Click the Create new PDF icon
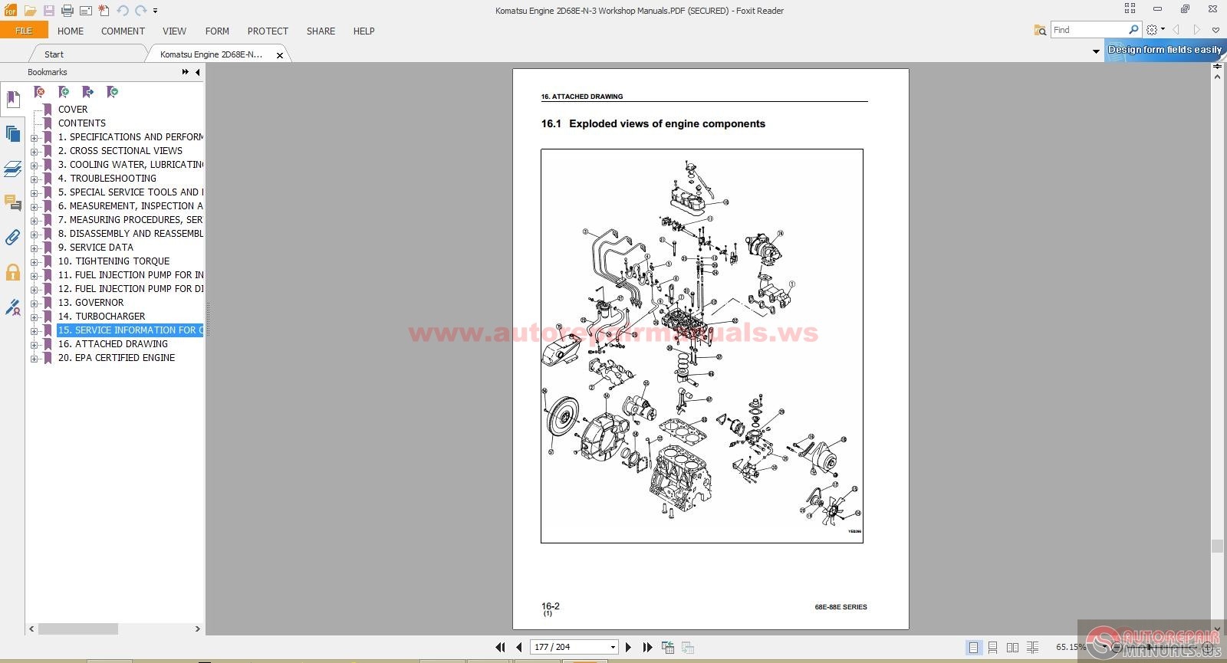 tap(104, 11)
